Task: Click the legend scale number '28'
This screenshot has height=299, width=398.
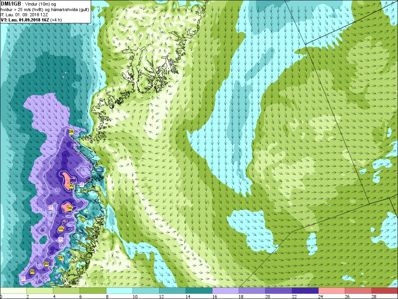Action: [x=374, y=297]
